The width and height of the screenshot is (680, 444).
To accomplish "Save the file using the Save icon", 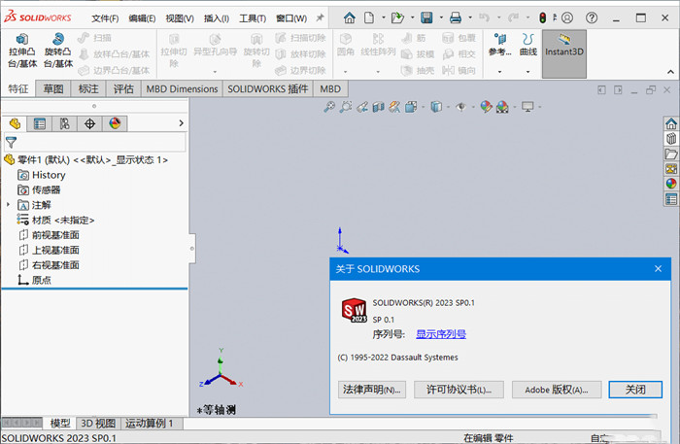I will coord(426,17).
